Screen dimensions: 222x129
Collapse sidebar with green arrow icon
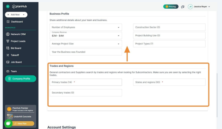pyautogui.click(x=8, y=6)
